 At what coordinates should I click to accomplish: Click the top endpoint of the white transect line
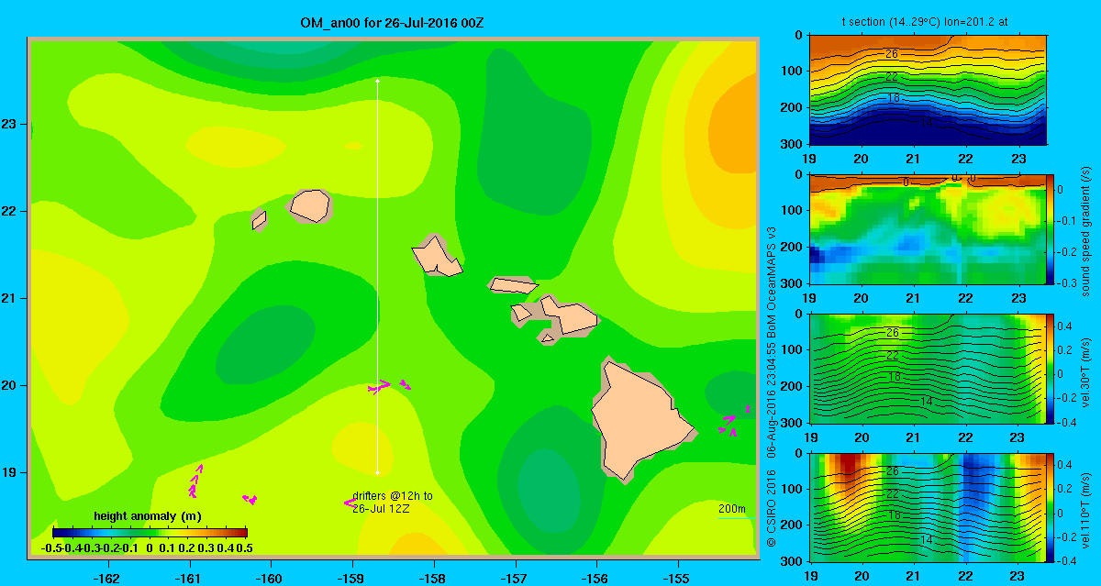coord(378,82)
